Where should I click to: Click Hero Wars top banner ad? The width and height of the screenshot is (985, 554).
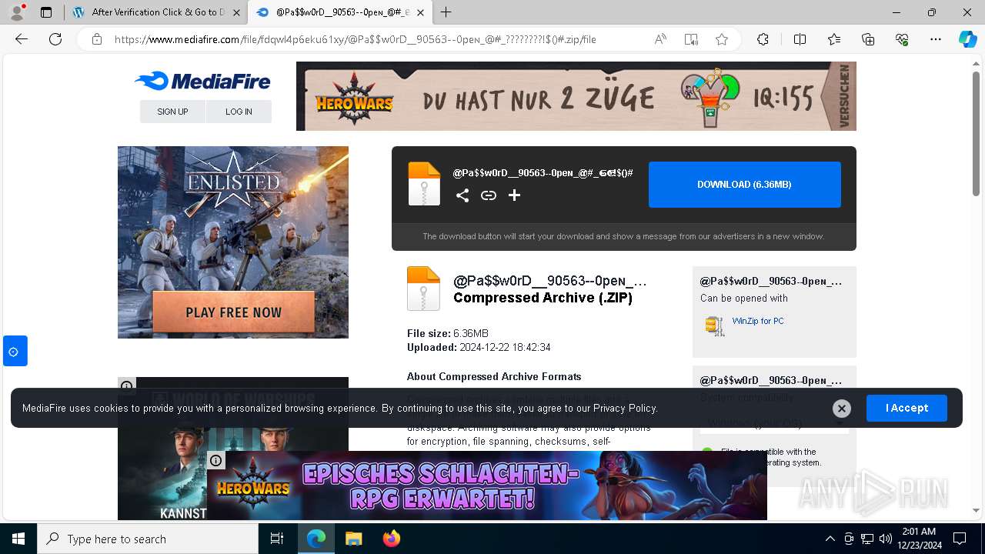[x=576, y=96]
